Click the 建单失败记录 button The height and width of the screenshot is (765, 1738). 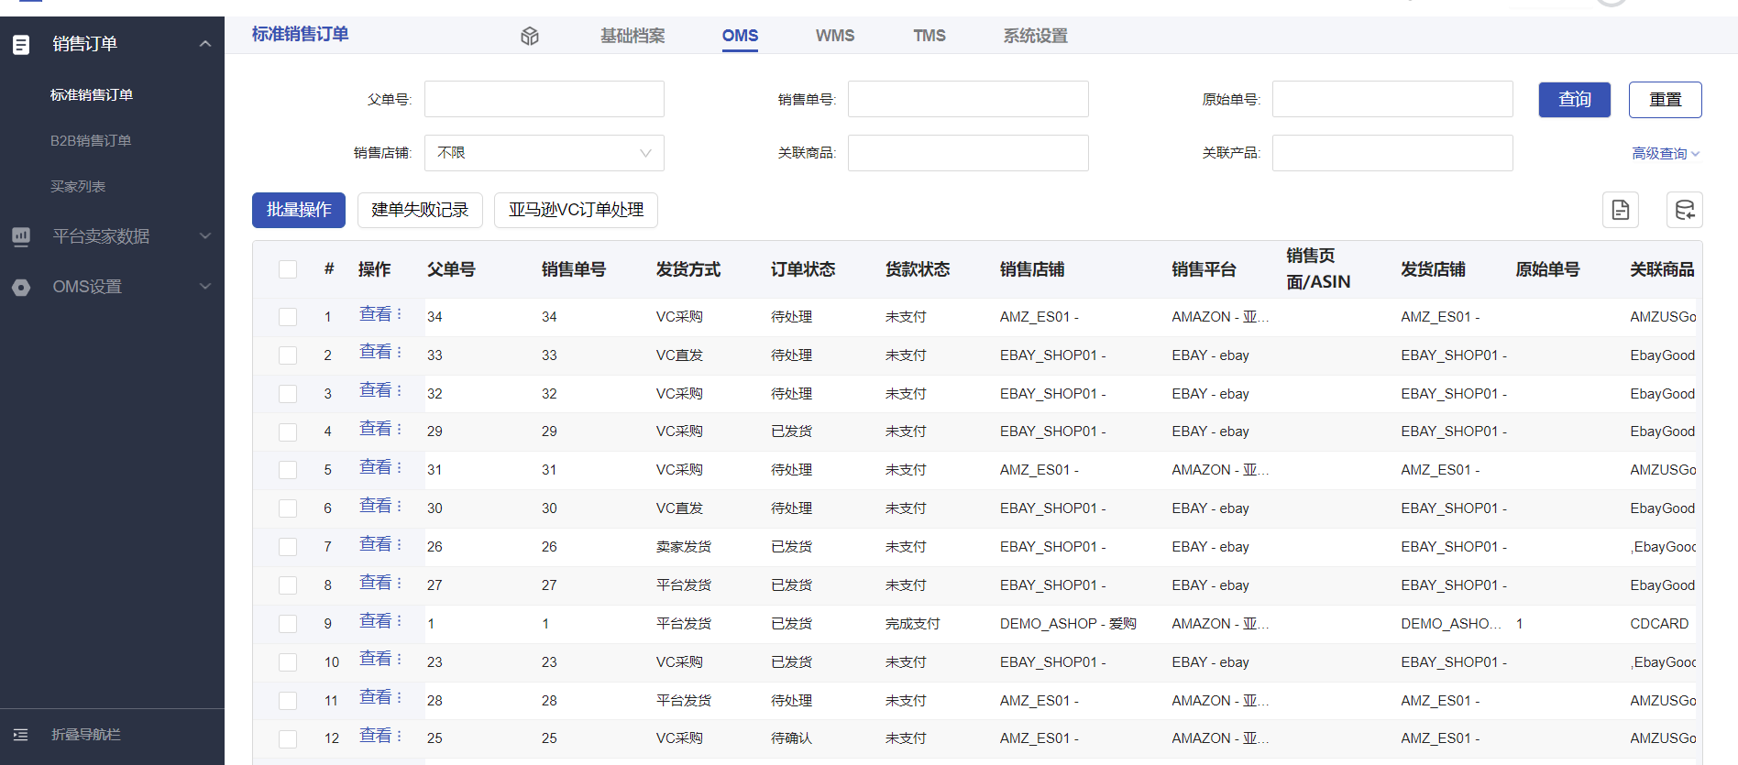pyautogui.click(x=420, y=210)
